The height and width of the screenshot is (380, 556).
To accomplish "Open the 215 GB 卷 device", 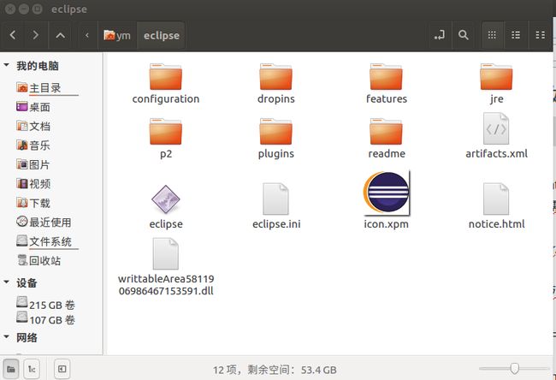I will point(45,304).
